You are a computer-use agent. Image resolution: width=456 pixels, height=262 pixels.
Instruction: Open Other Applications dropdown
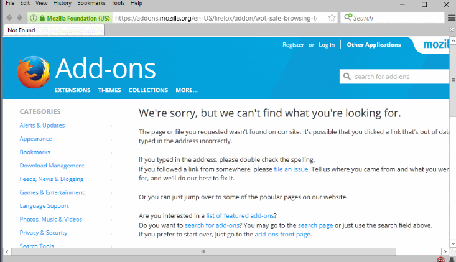point(374,45)
